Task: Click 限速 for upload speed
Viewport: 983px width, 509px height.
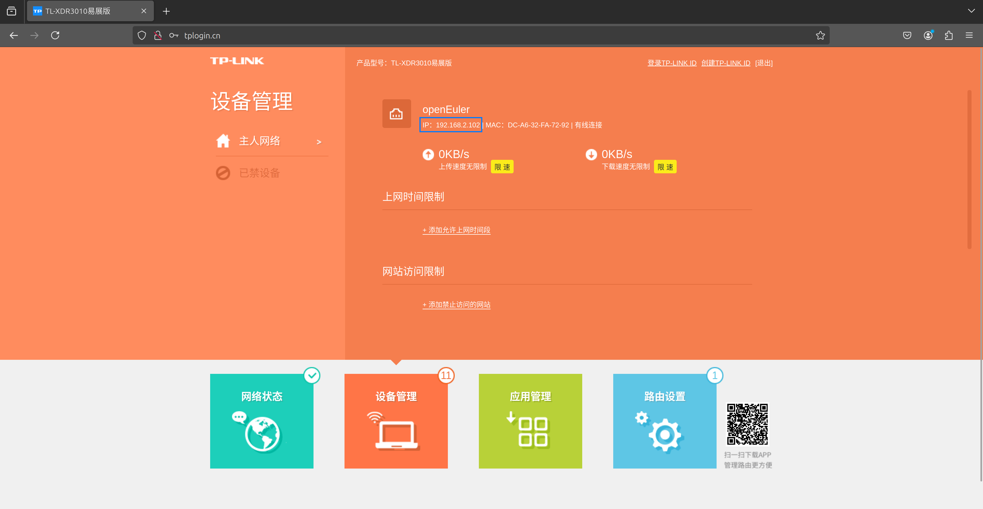Action: click(502, 167)
